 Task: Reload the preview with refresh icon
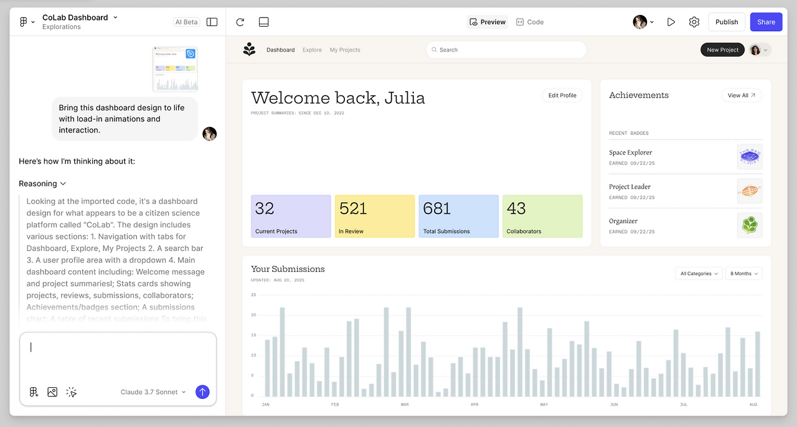(x=240, y=22)
